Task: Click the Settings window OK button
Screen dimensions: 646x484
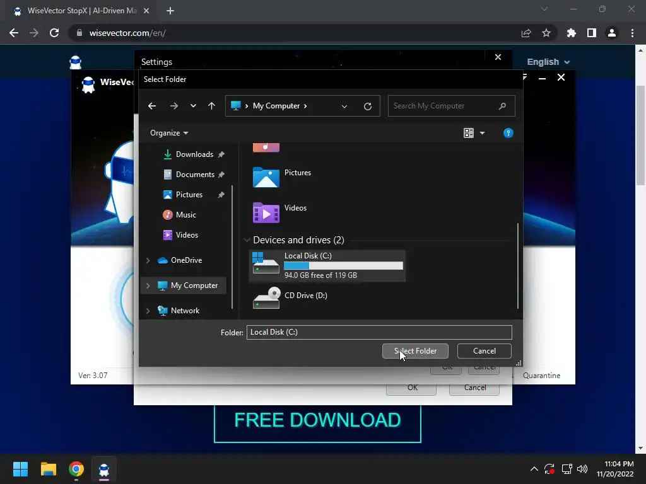Action: 411,388
